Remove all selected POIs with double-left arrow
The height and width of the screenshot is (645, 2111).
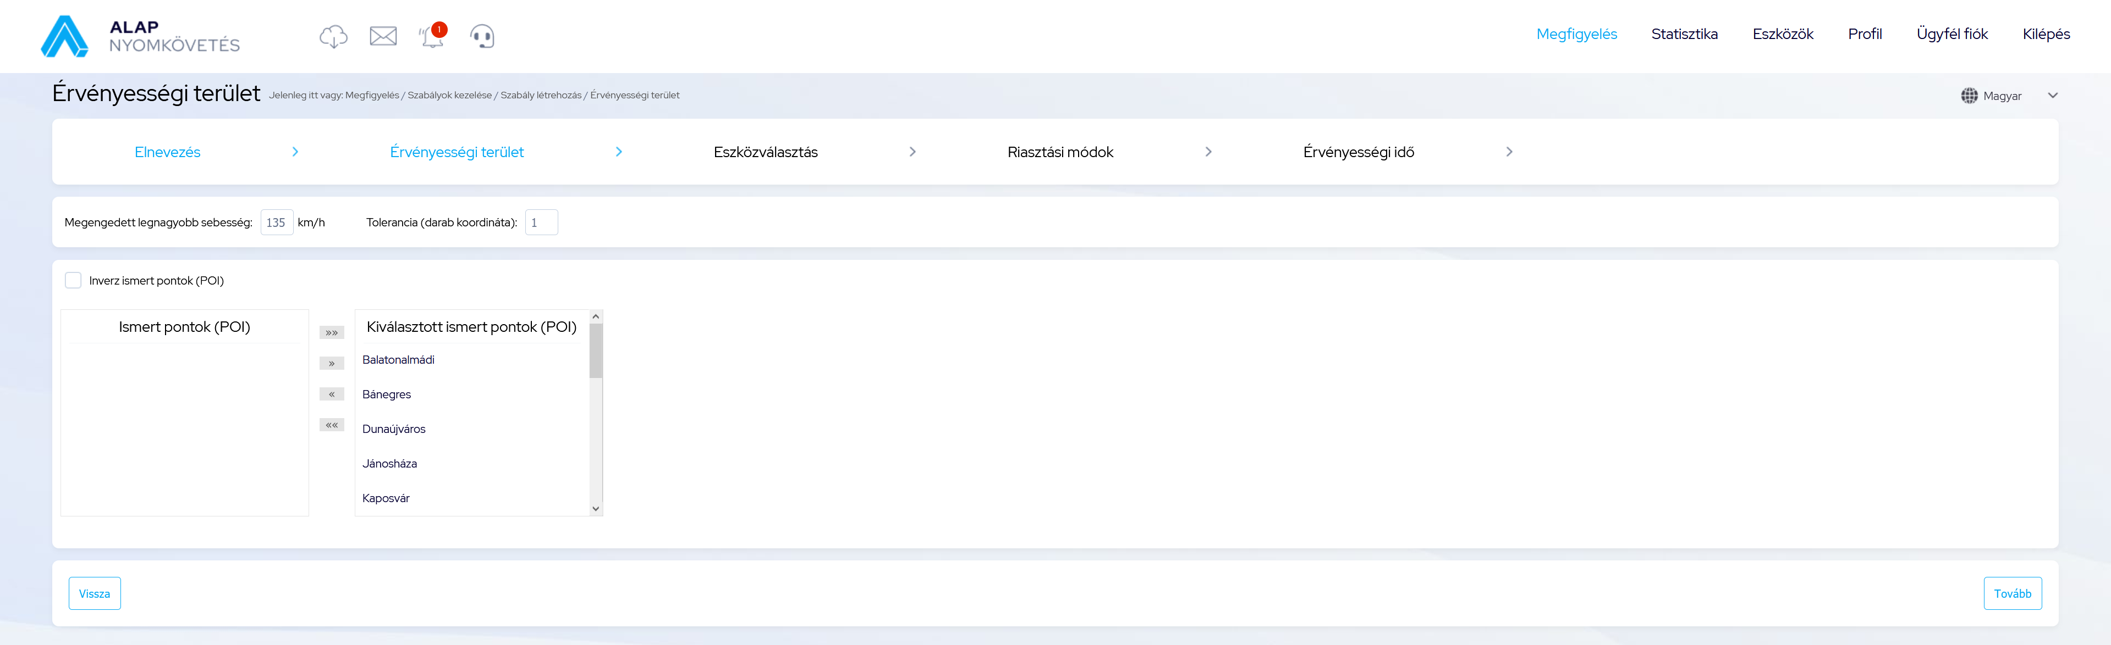point(331,425)
